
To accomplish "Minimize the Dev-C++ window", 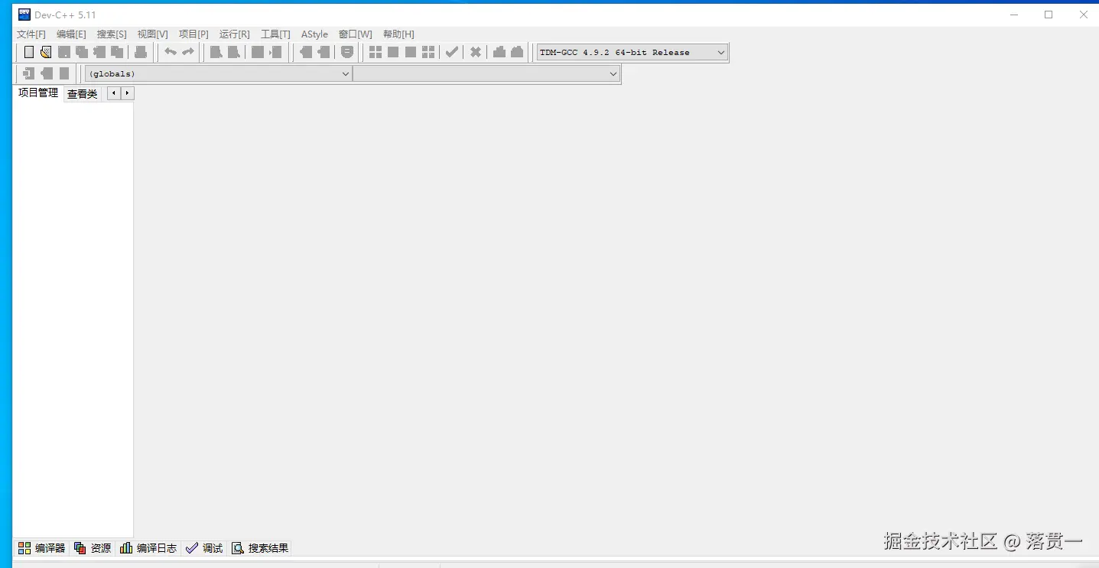I will [x=1013, y=15].
